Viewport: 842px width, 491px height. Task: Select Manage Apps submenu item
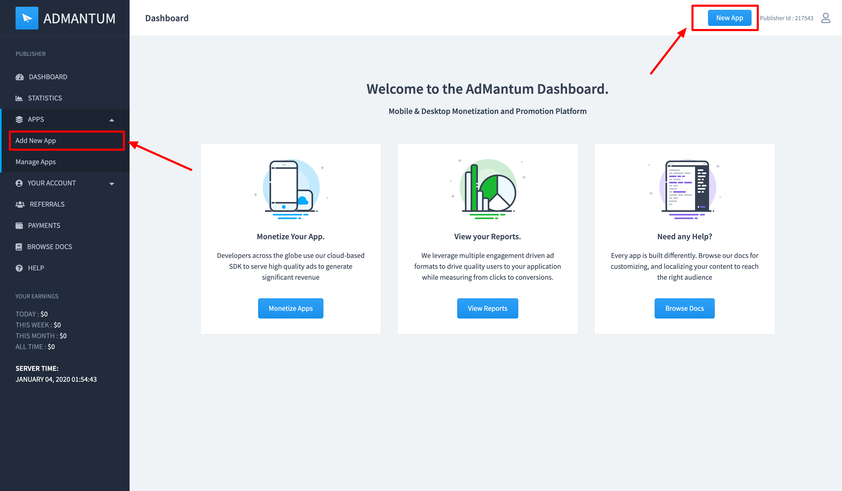point(36,162)
